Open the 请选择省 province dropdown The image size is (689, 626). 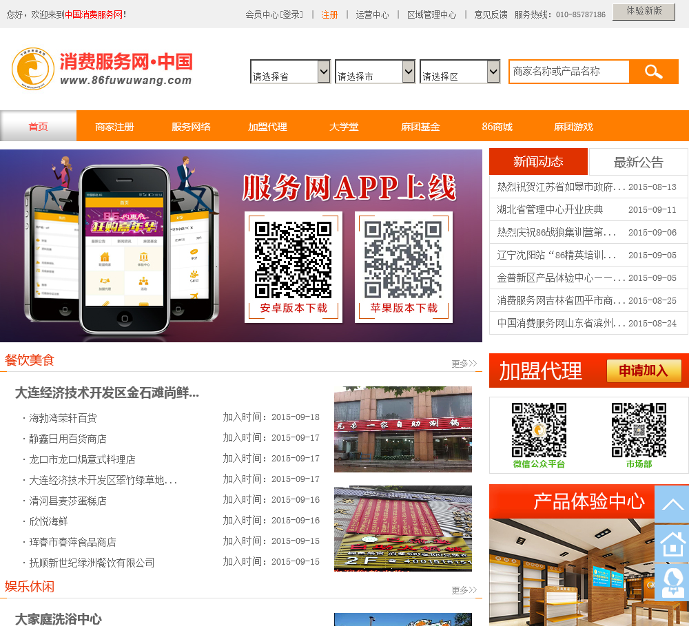tap(290, 72)
